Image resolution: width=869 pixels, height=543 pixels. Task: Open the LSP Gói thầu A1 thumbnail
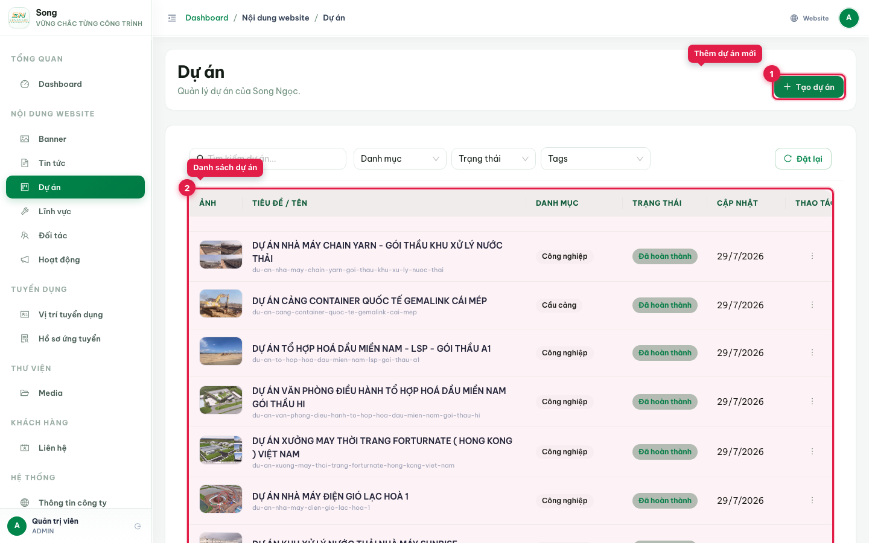[x=221, y=351]
